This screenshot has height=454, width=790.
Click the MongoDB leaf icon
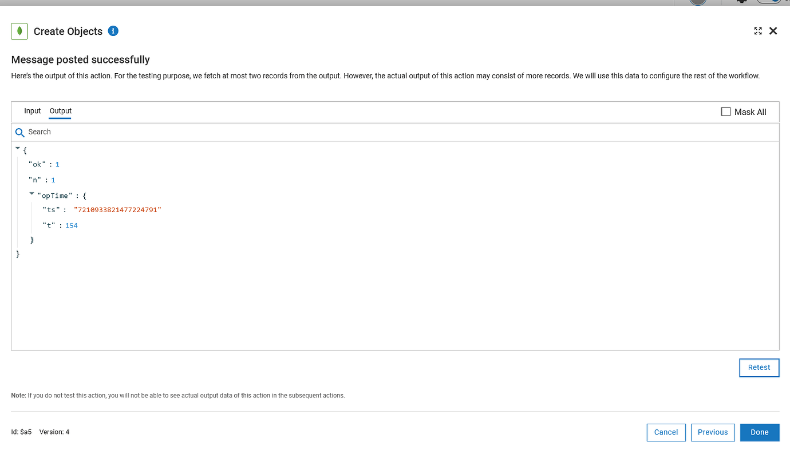click(19, 31)
